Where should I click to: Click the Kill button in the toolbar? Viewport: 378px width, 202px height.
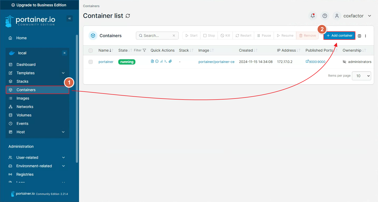pos(225,36)
